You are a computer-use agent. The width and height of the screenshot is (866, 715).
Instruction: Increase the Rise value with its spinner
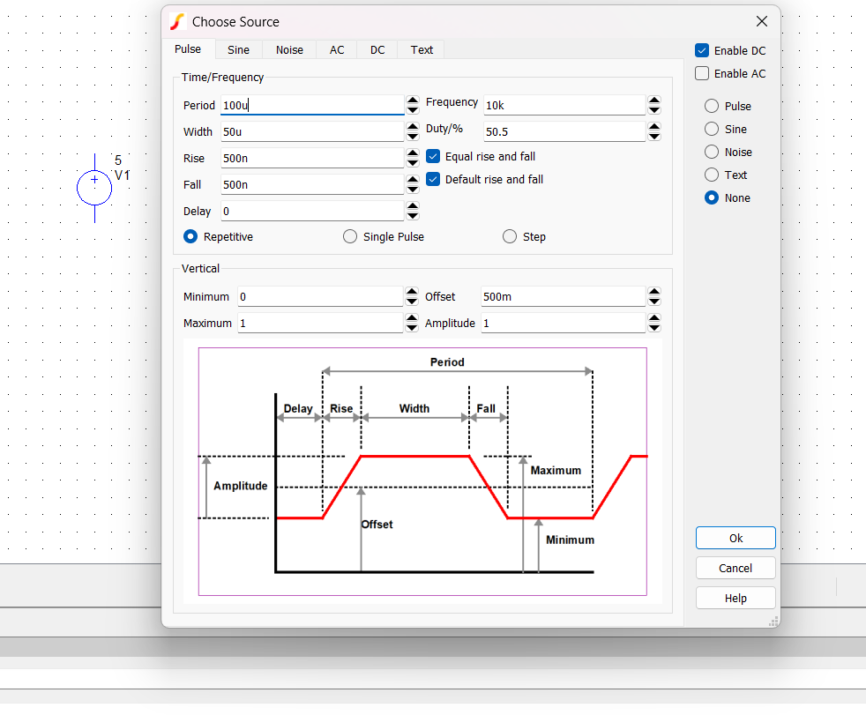tap(413, 153)
